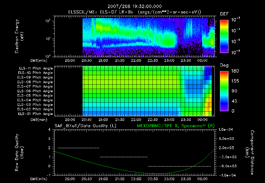
Task: Click '21:00' tick label under the spectrogram
Action: click(103, 60)
